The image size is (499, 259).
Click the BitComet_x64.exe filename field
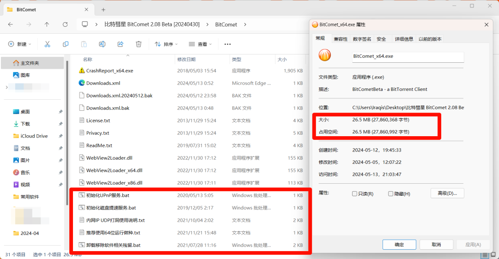click(408, 57)
